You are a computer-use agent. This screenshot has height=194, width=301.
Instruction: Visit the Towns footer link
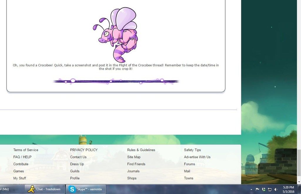[x=188, y=178]
